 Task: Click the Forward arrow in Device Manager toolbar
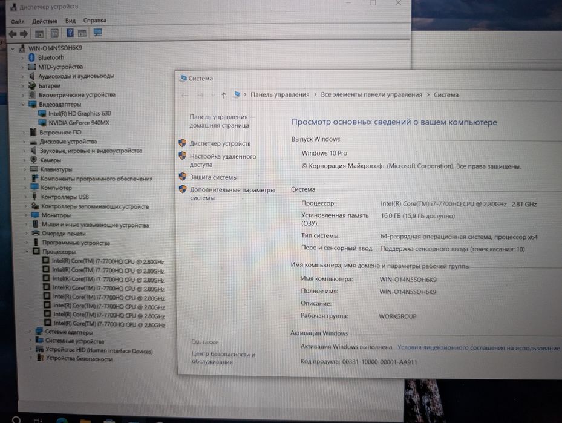click(x=24, y=34)
